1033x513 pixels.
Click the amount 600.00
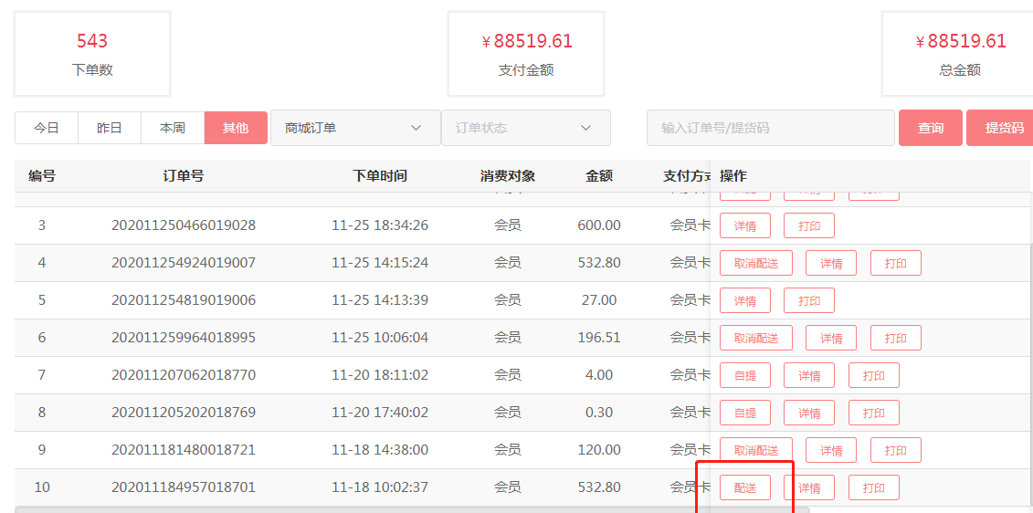coord(599,225)
